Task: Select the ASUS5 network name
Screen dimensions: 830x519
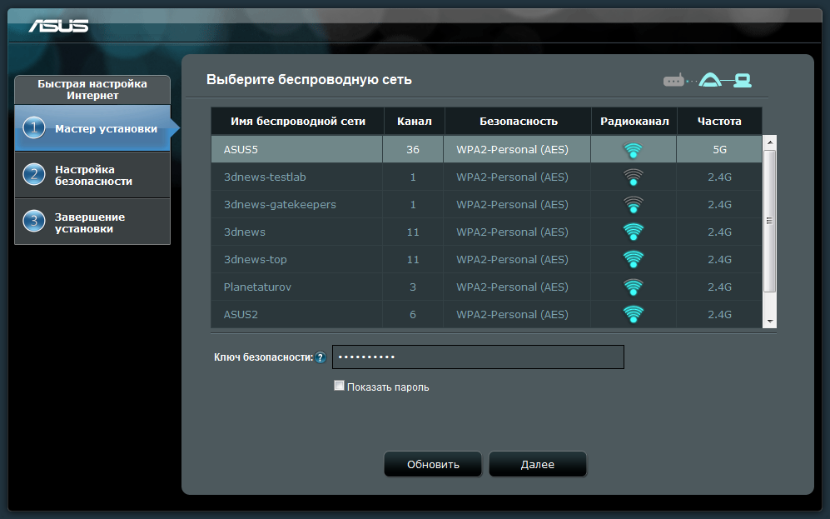Action: pos(241,150)
